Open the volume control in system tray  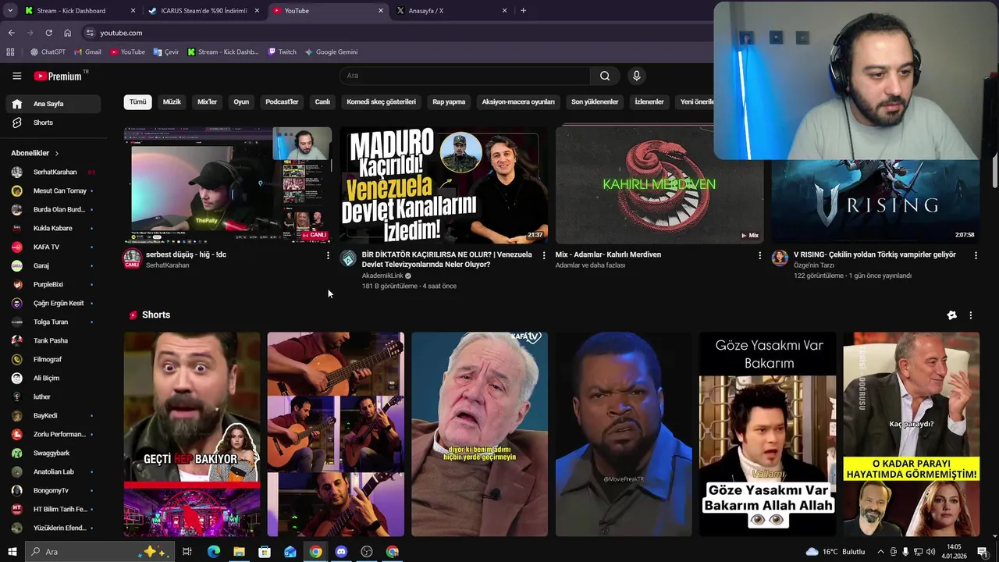click(x=930, y=552)
